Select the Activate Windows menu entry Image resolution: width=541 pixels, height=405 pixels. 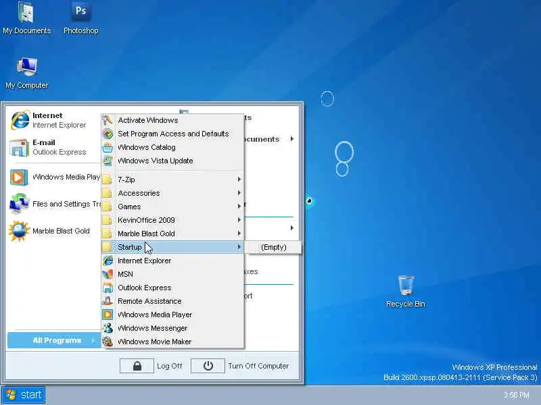pyautogui.click(x=173, y=120)
